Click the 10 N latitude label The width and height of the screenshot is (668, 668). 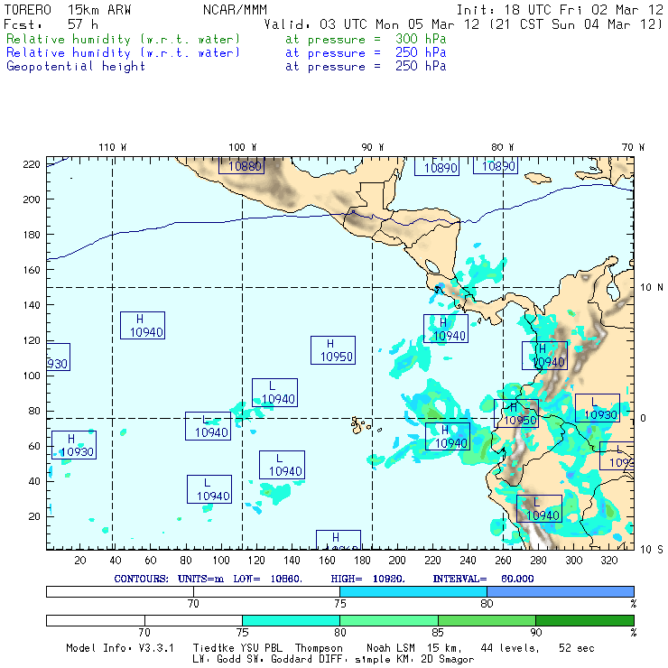pyautogui.click(x=652, y=287)
